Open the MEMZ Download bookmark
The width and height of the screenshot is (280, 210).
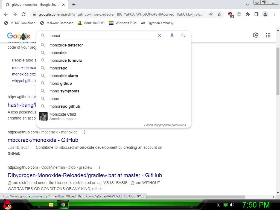click(x=20, y=23)
